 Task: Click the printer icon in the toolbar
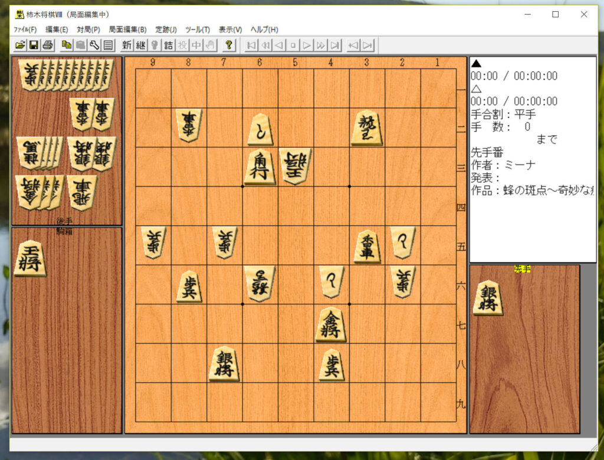pyautogui.click(x=47, y=45)
